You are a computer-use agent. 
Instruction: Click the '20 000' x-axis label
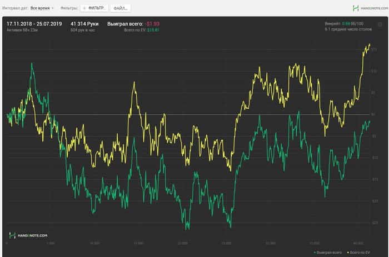[x=183, y=243]
